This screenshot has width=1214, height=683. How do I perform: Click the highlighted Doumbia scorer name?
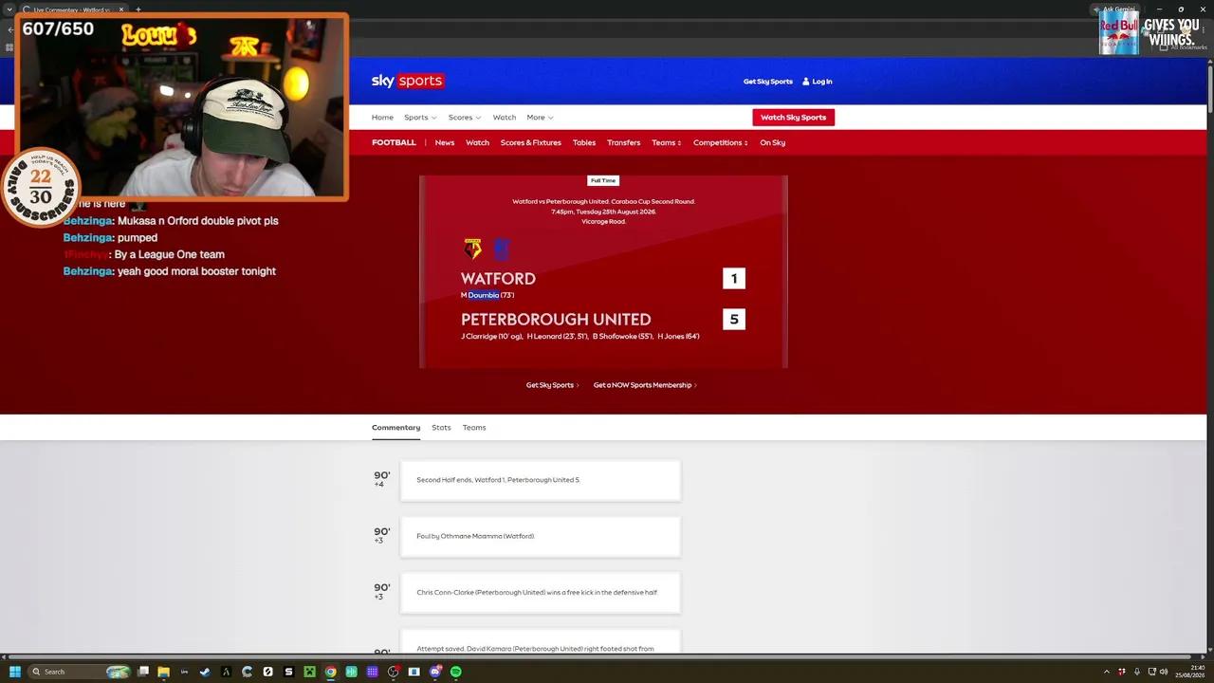point(484,295)
